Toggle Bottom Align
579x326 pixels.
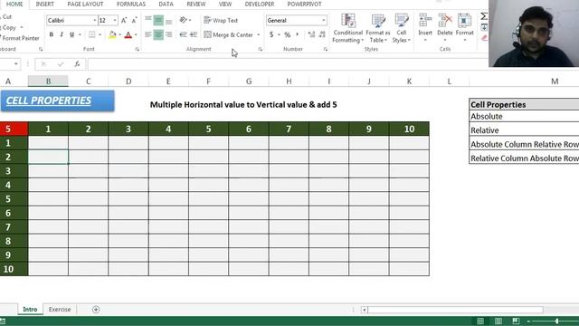[169, 20]
